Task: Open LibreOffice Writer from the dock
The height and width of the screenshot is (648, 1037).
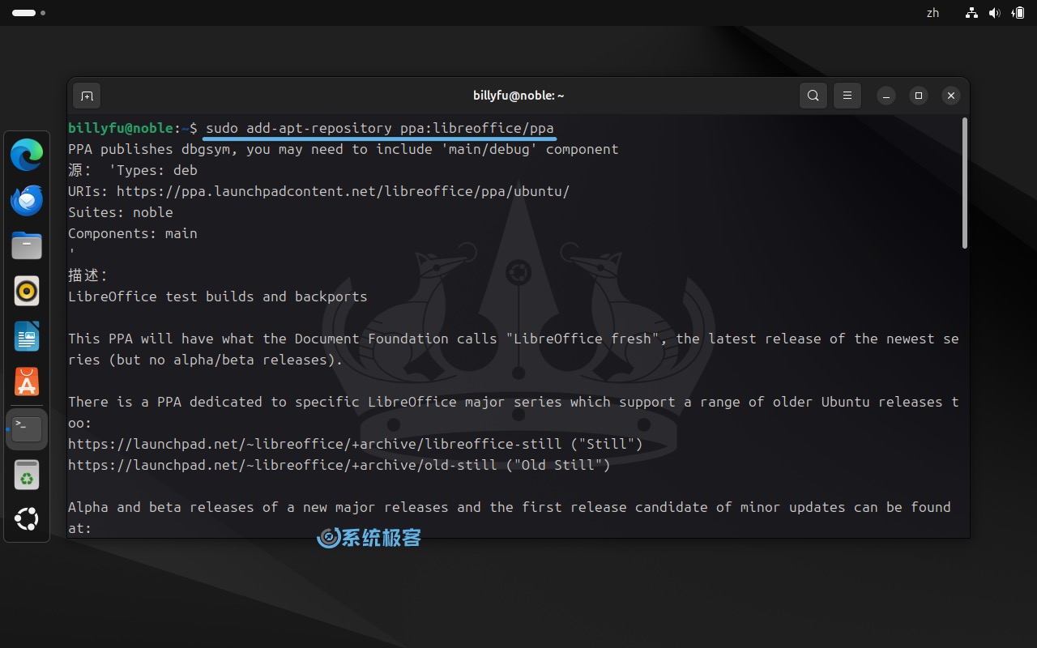Action: click(x=27, y=336)
